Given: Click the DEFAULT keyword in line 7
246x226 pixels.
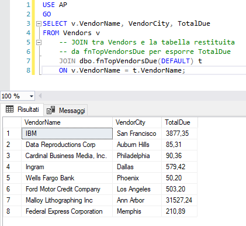Looking at the screenshot, I should 175,61.
